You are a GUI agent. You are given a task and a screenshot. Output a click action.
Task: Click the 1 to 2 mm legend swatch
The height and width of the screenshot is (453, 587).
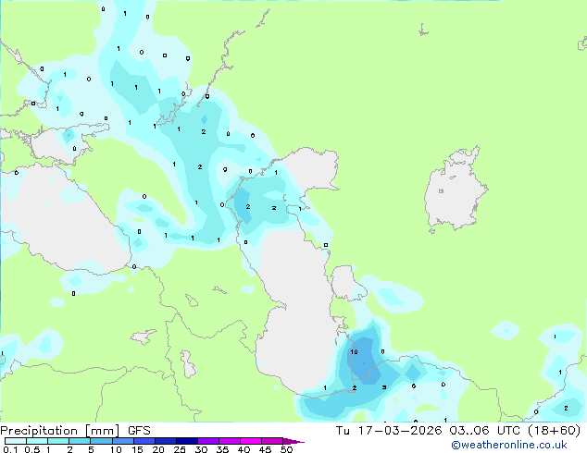coord(58,441)
